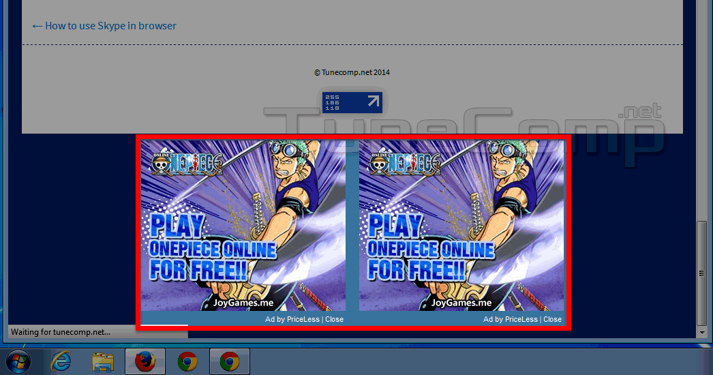Click the 'Waiting for tunecomp.net...' status text

point(61,332)
